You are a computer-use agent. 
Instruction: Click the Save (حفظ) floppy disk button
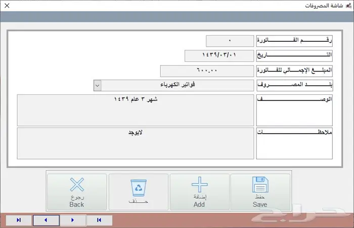point(260,192)
